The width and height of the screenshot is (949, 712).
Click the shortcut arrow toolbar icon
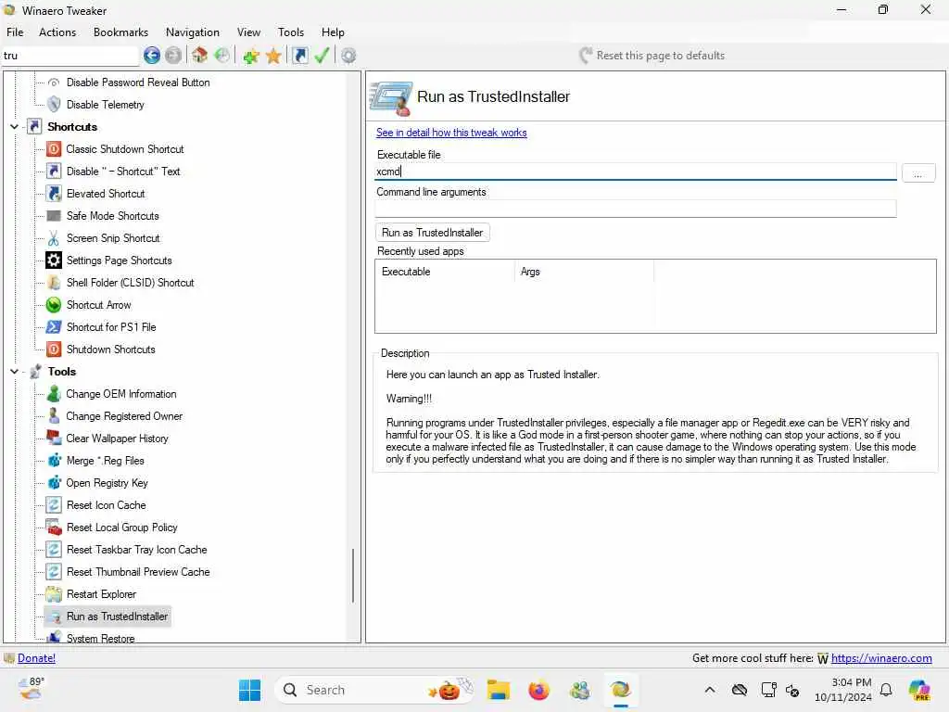click(x=299, y=56)
